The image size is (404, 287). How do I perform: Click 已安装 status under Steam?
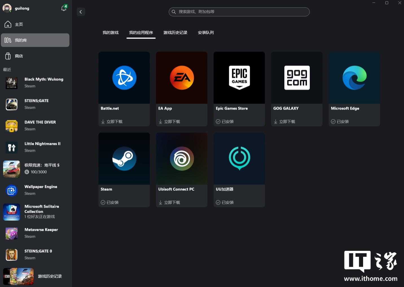coord(110,202)
